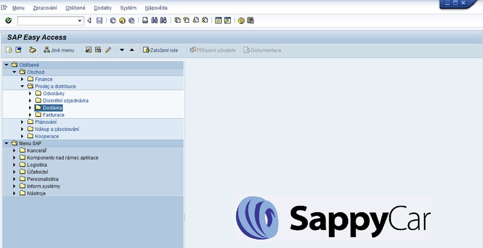Click the Přiřazení uživatele button
This screenshot has width=483, height=248.
tap(213, 50)
